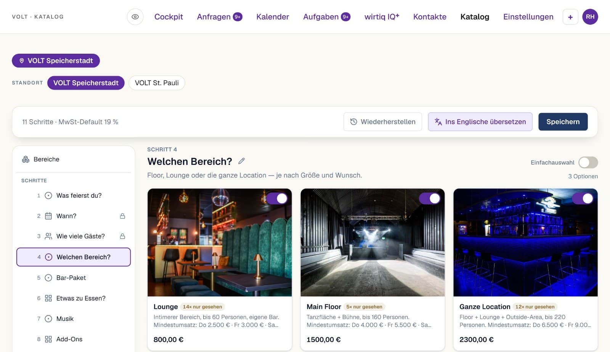Screen dimensions: 610x352
Task: Click the lock icon on Wie viele Gäste?
Action: 122,236
